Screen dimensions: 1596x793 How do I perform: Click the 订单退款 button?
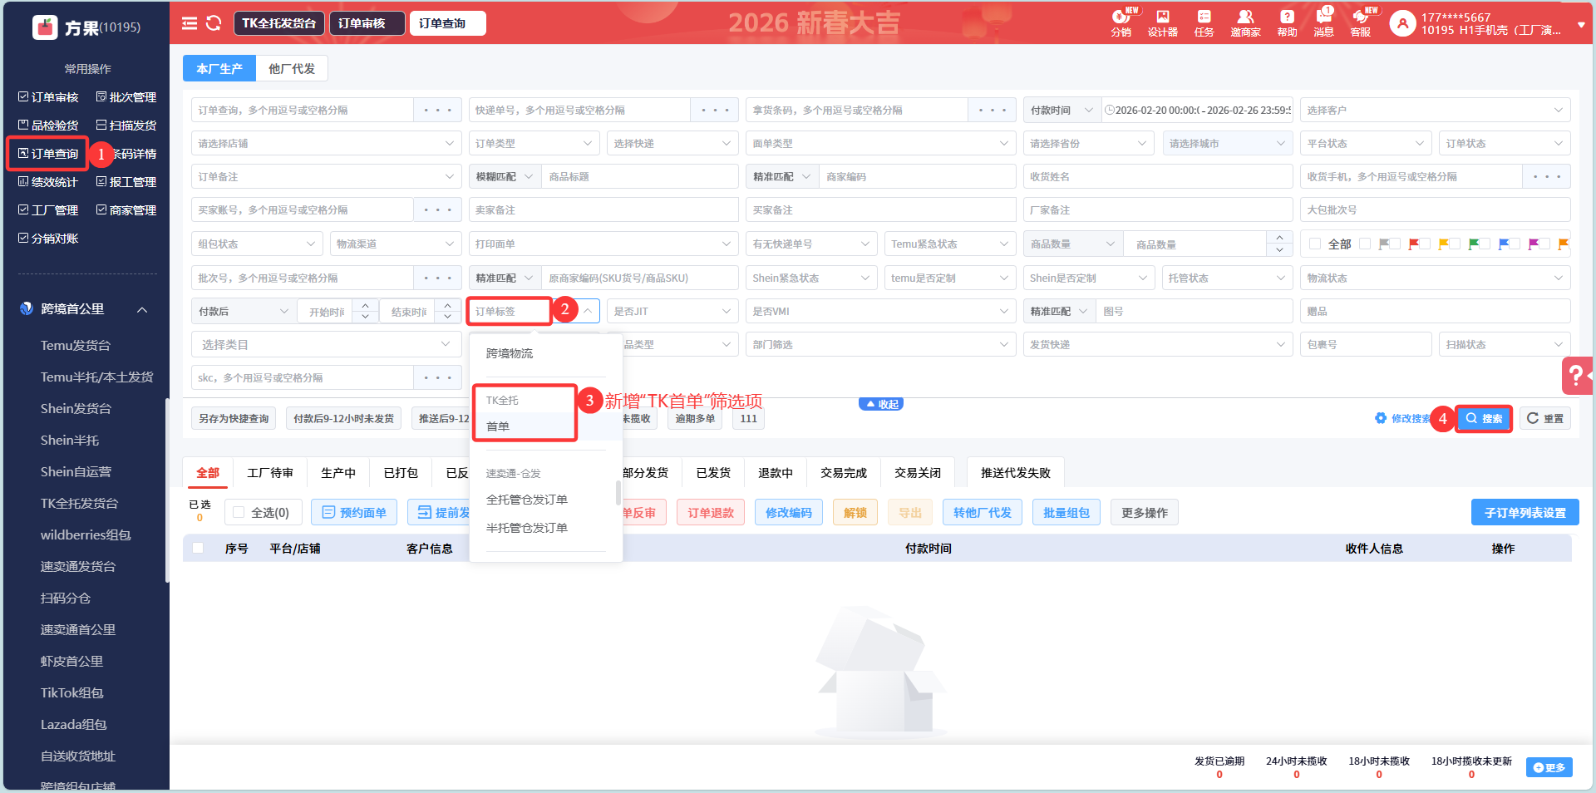click(x=711, y=513)
